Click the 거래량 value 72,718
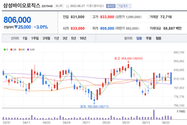The height and width of the screenshot is (125, 187). coord(166,17)
